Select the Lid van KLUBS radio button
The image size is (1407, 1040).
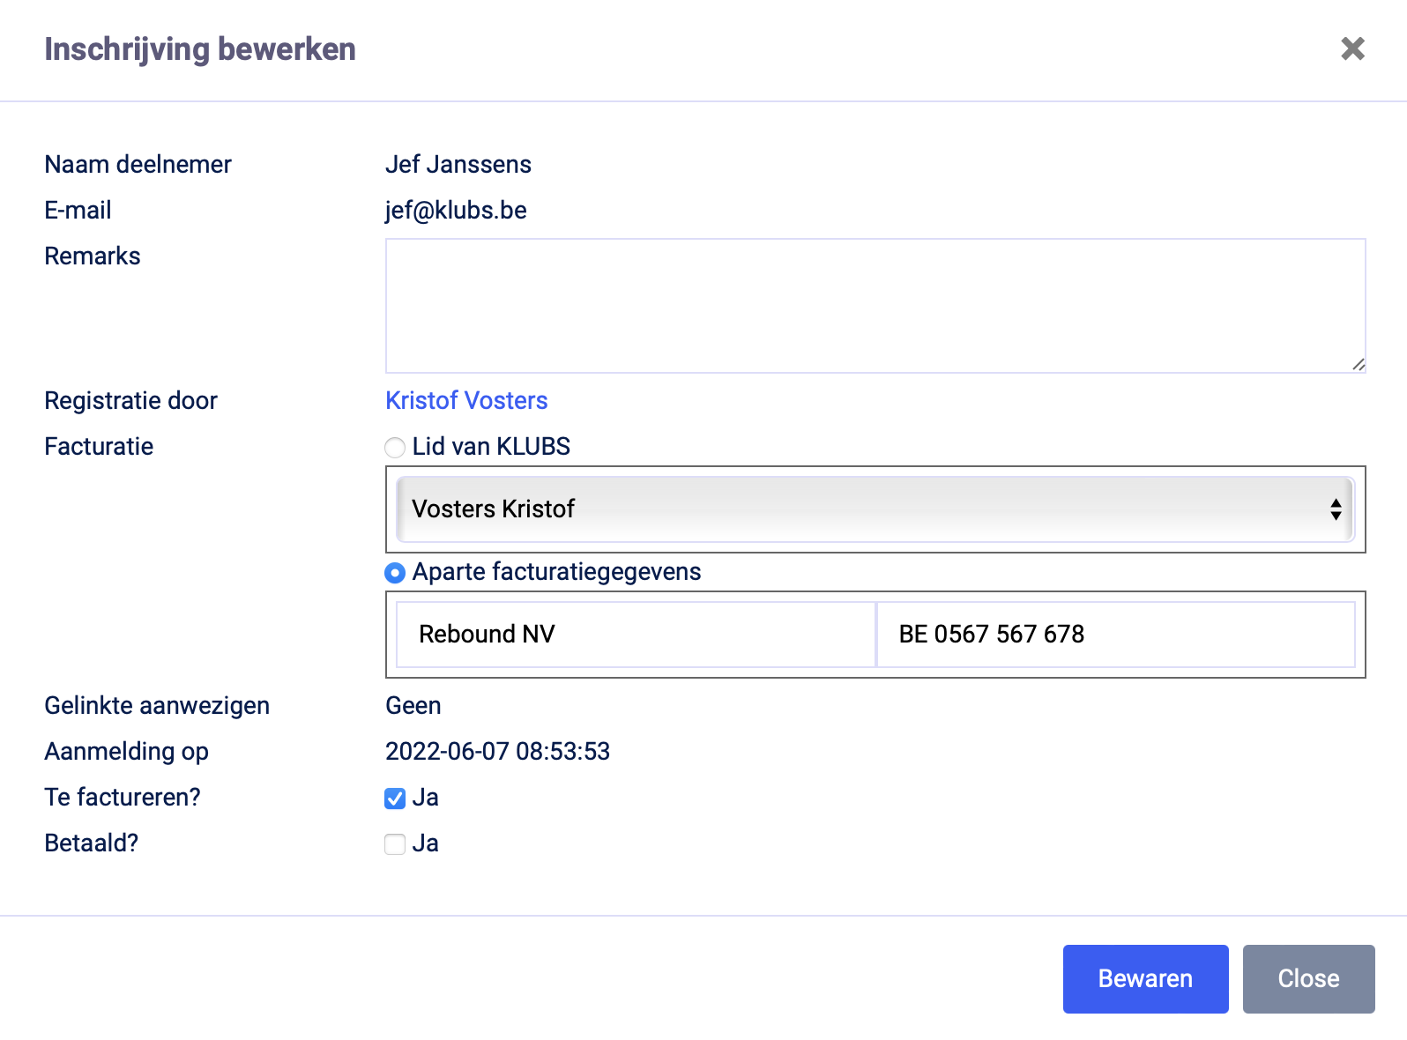pos(395,448)
